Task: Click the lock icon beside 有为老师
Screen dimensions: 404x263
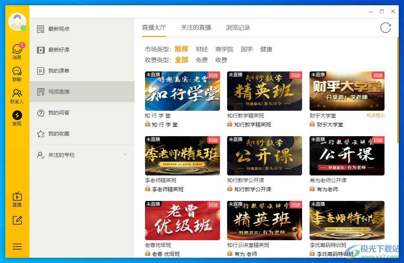Action: tap(312, 189)
